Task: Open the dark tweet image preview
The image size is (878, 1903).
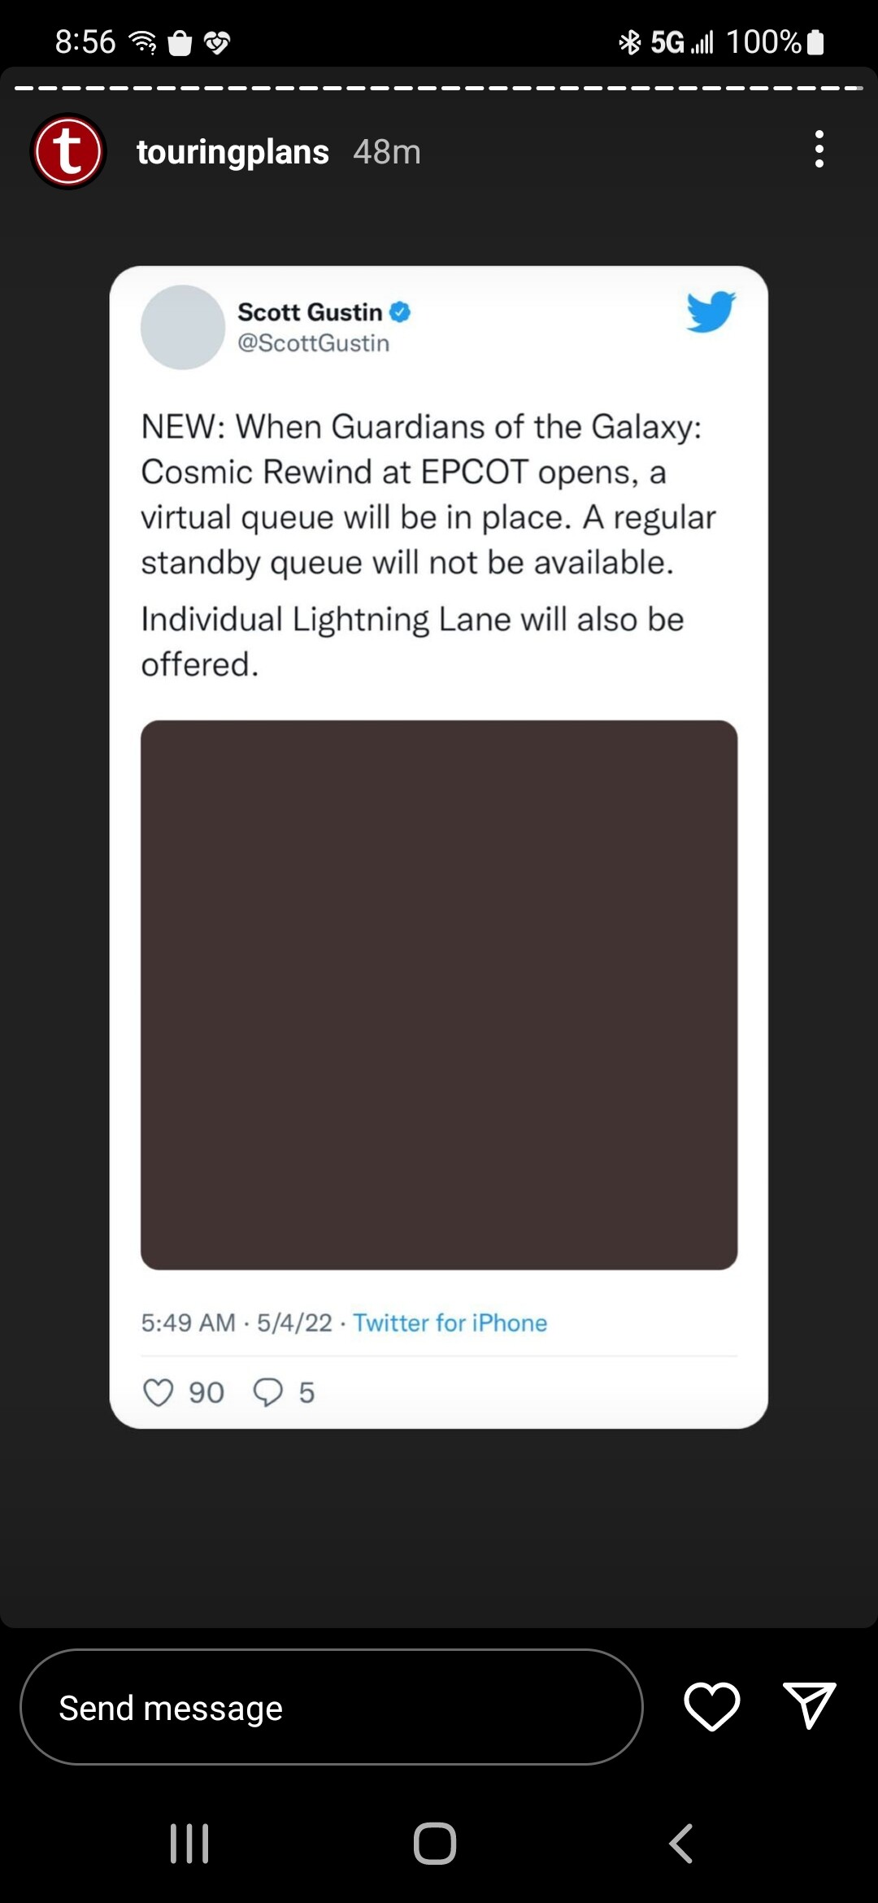Action: tap(439, 994)
